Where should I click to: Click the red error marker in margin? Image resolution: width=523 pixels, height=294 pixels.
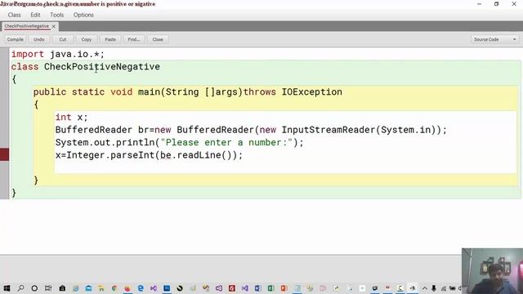(4, 154)
